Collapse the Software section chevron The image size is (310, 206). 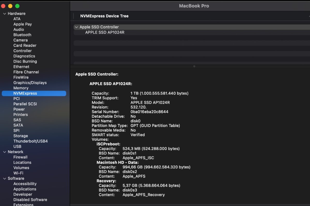(4, 179)
